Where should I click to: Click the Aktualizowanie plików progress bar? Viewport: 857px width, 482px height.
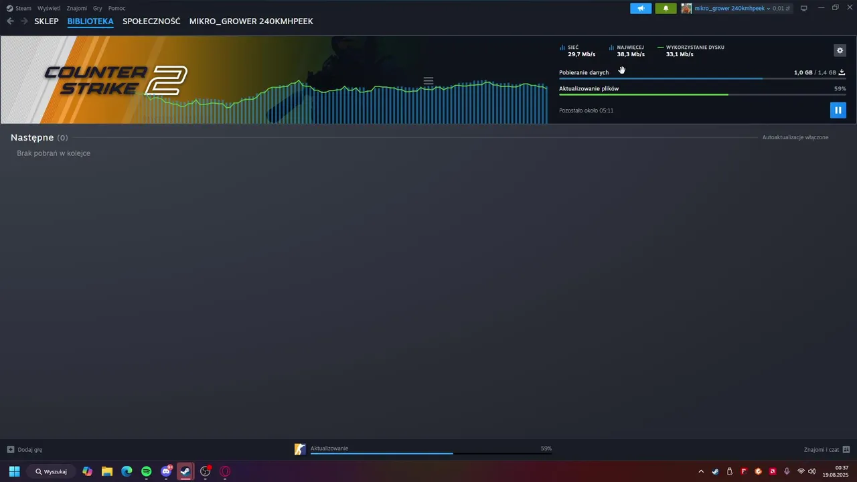[x=702, y=94]
